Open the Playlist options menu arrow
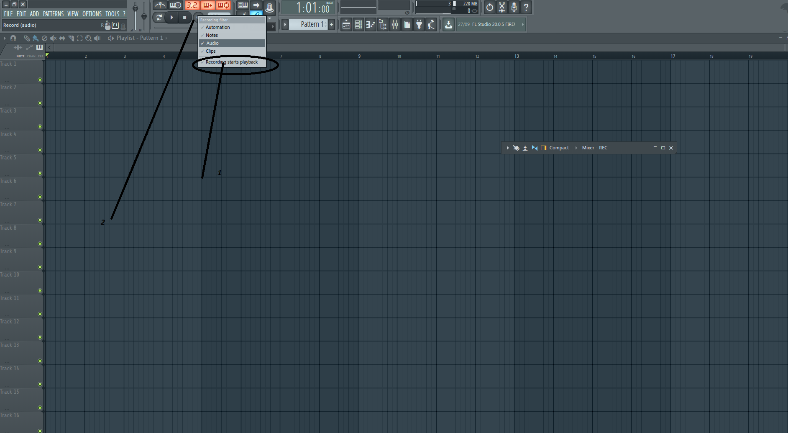This screenshot has height=433, width=788. (x=5, y=38)
